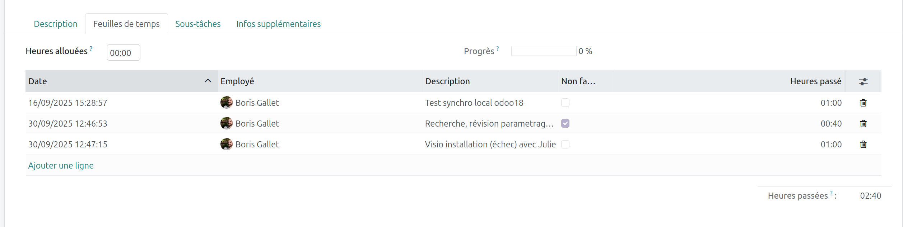The height and width of the screenshot is (227, 903).
Task: Click Boris Gallet avatar in third row
Action: click(x=226, y=144)
